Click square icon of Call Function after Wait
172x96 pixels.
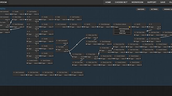coord(70,17)
